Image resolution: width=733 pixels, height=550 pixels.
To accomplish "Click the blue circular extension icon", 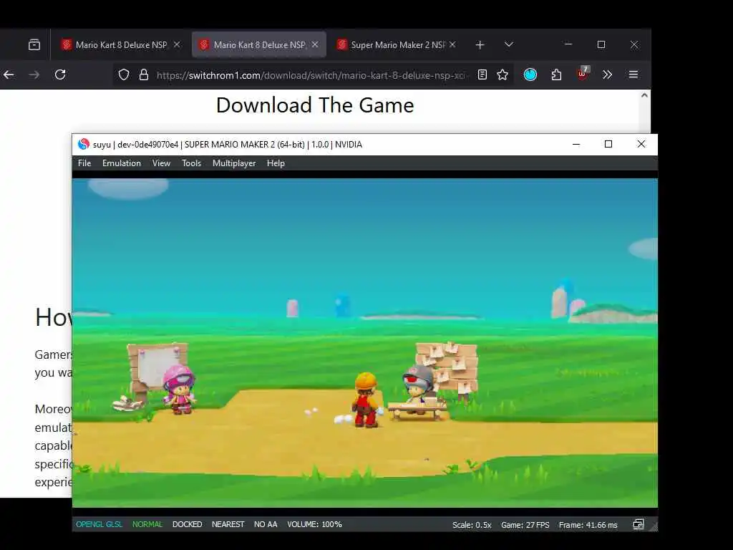I will click(x=530, y=74).
